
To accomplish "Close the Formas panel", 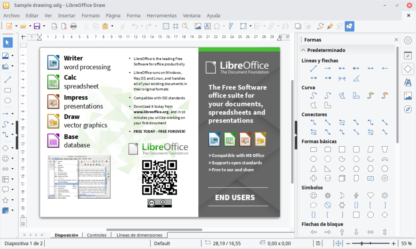I will click(x=396, y=40).
